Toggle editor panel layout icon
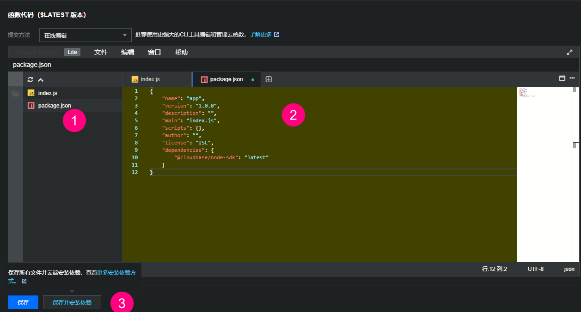 pos(562,78)
